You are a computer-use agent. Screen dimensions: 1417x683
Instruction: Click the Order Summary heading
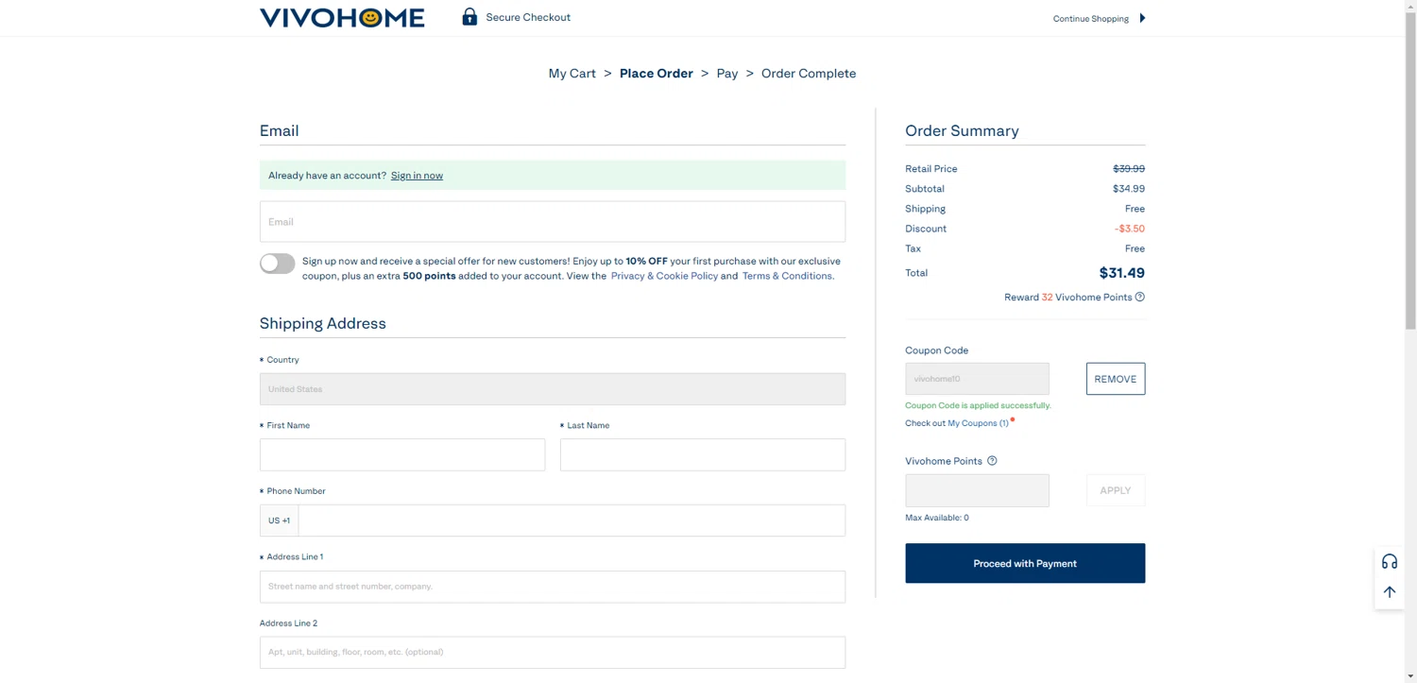[962, 131]
